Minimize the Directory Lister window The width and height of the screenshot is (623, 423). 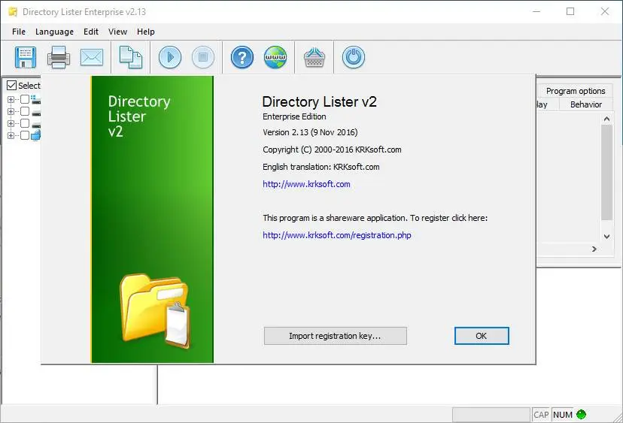(536, 11)
